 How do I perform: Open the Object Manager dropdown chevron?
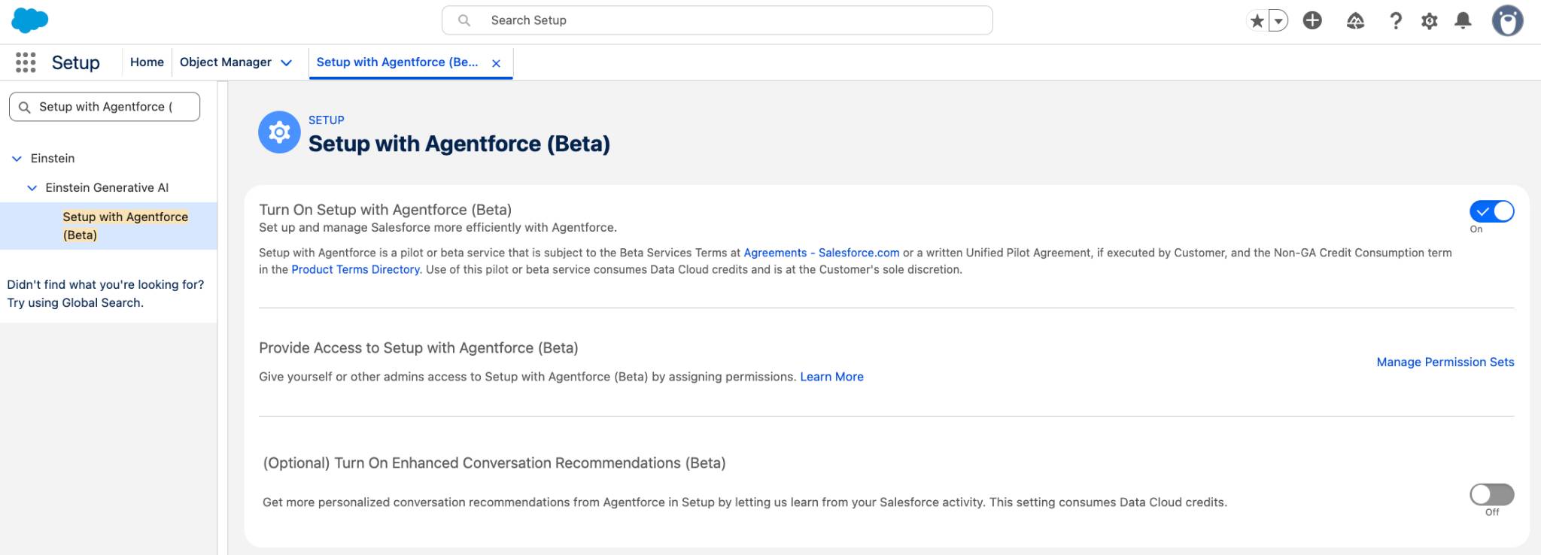pyautogui.click(x=286, y=63)
